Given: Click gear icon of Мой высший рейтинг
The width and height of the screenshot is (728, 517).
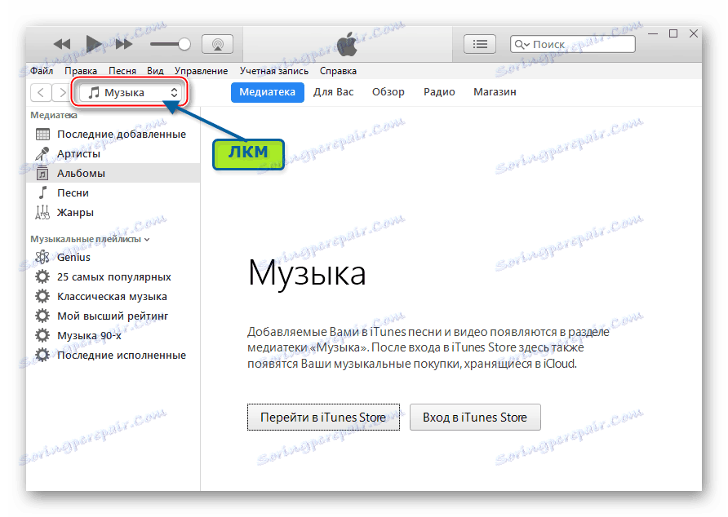Looking at the screenshot, I should [42, 316].
